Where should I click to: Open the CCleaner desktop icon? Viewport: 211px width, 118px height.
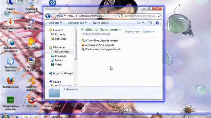(x=31, y=102)
